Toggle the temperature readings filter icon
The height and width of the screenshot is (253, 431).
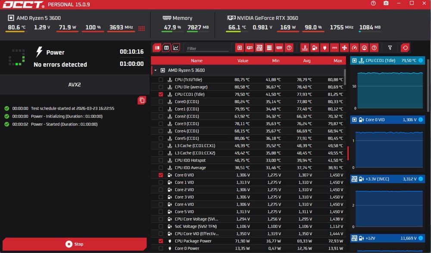pos(305,48)
